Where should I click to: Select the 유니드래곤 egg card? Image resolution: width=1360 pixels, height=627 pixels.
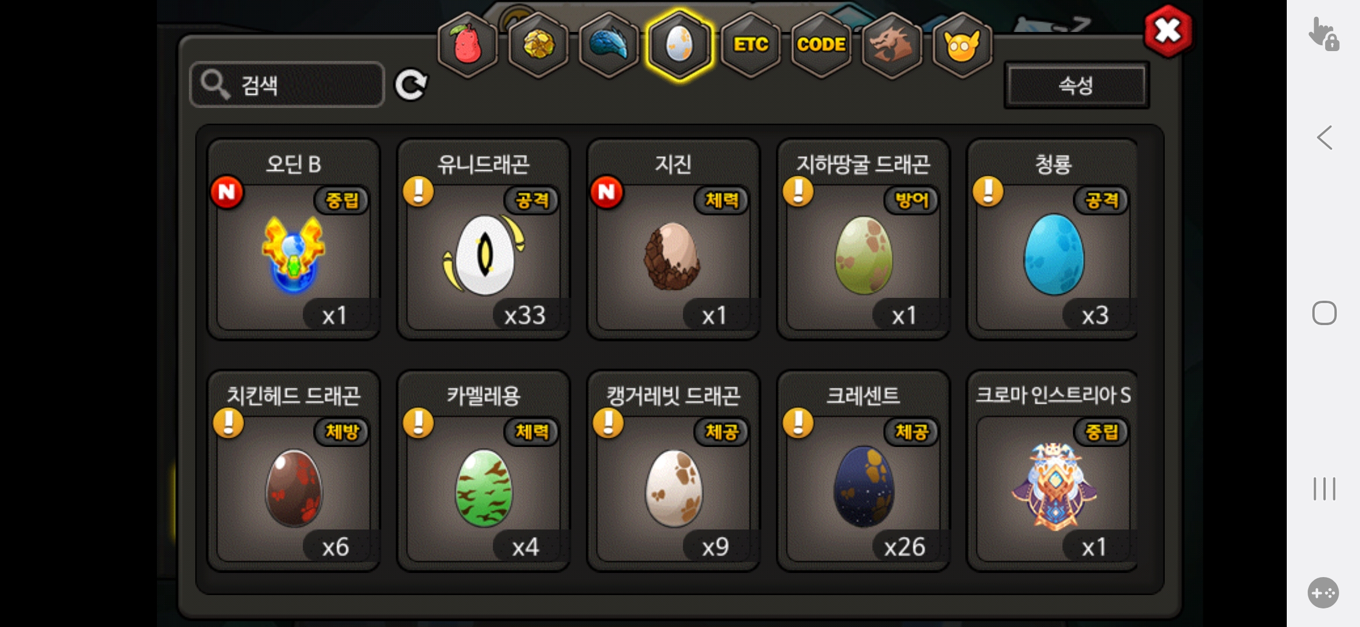(x=484, y=239)
